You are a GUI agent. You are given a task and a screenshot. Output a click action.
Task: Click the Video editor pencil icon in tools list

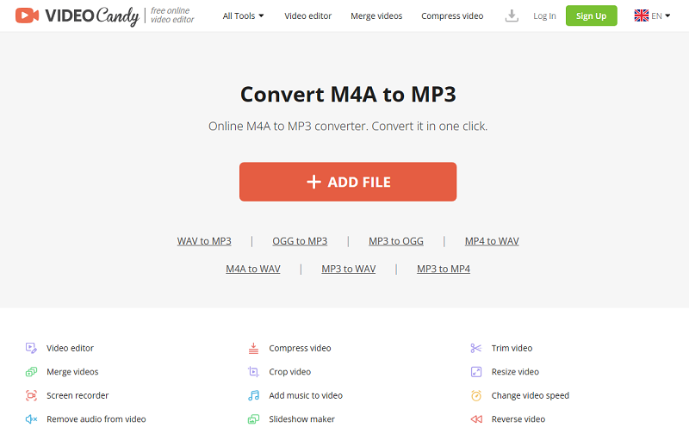tap(31, 348)
